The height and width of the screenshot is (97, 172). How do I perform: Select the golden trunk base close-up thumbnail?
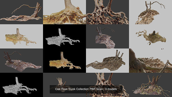click(x=65, y=12)
